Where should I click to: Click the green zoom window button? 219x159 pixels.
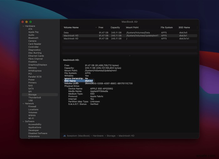31,22
